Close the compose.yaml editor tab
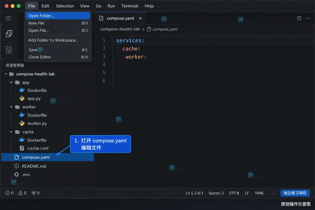 click(140, 18)
